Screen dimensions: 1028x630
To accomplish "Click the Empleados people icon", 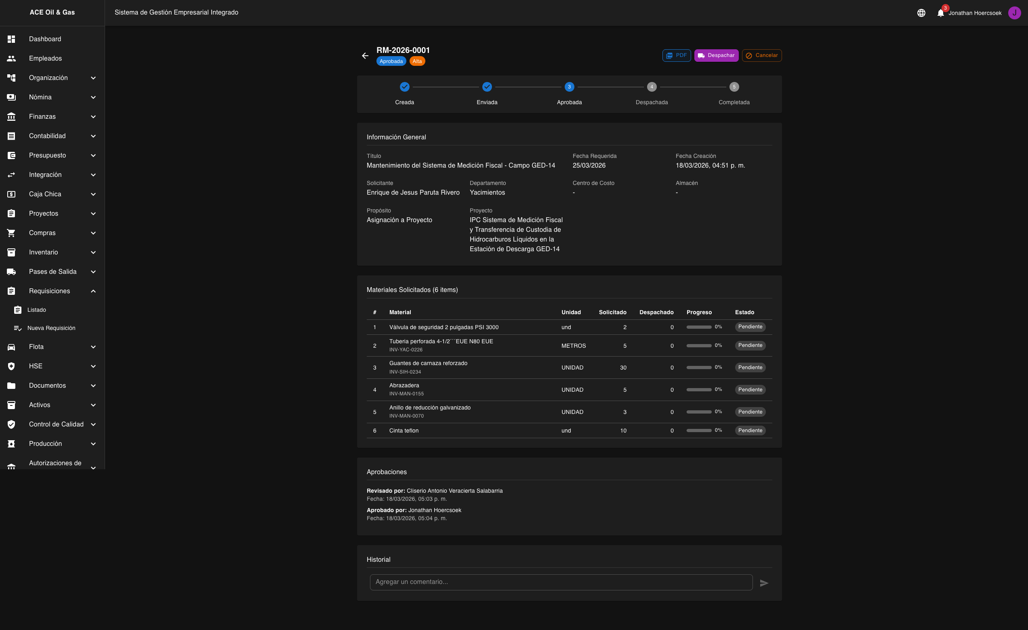I will [x=11, y=59].
